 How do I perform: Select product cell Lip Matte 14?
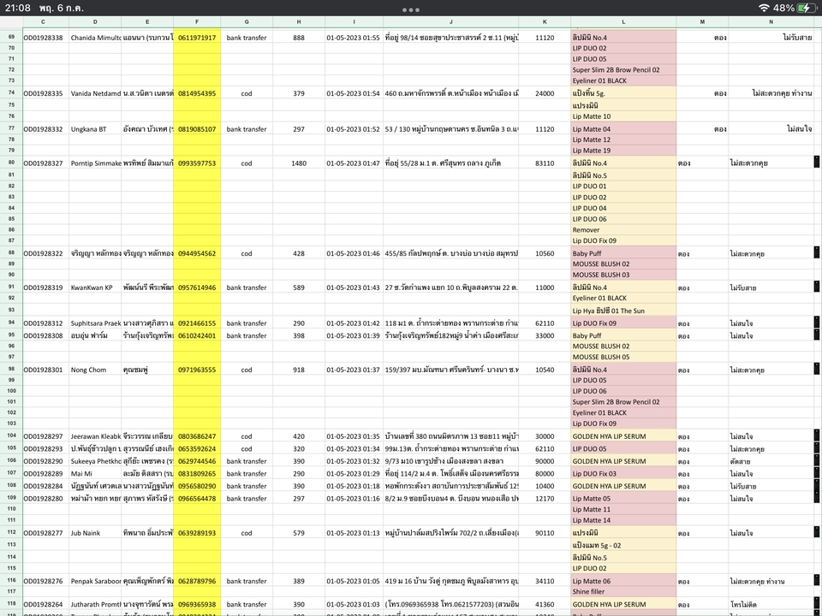623,520
